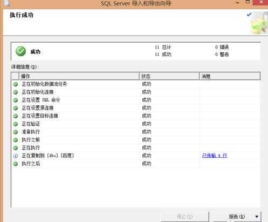The width and height of the screenshot is (268, 222).
Task: Click green status icon for 正在初始化数据流任务
Action: 16,84
